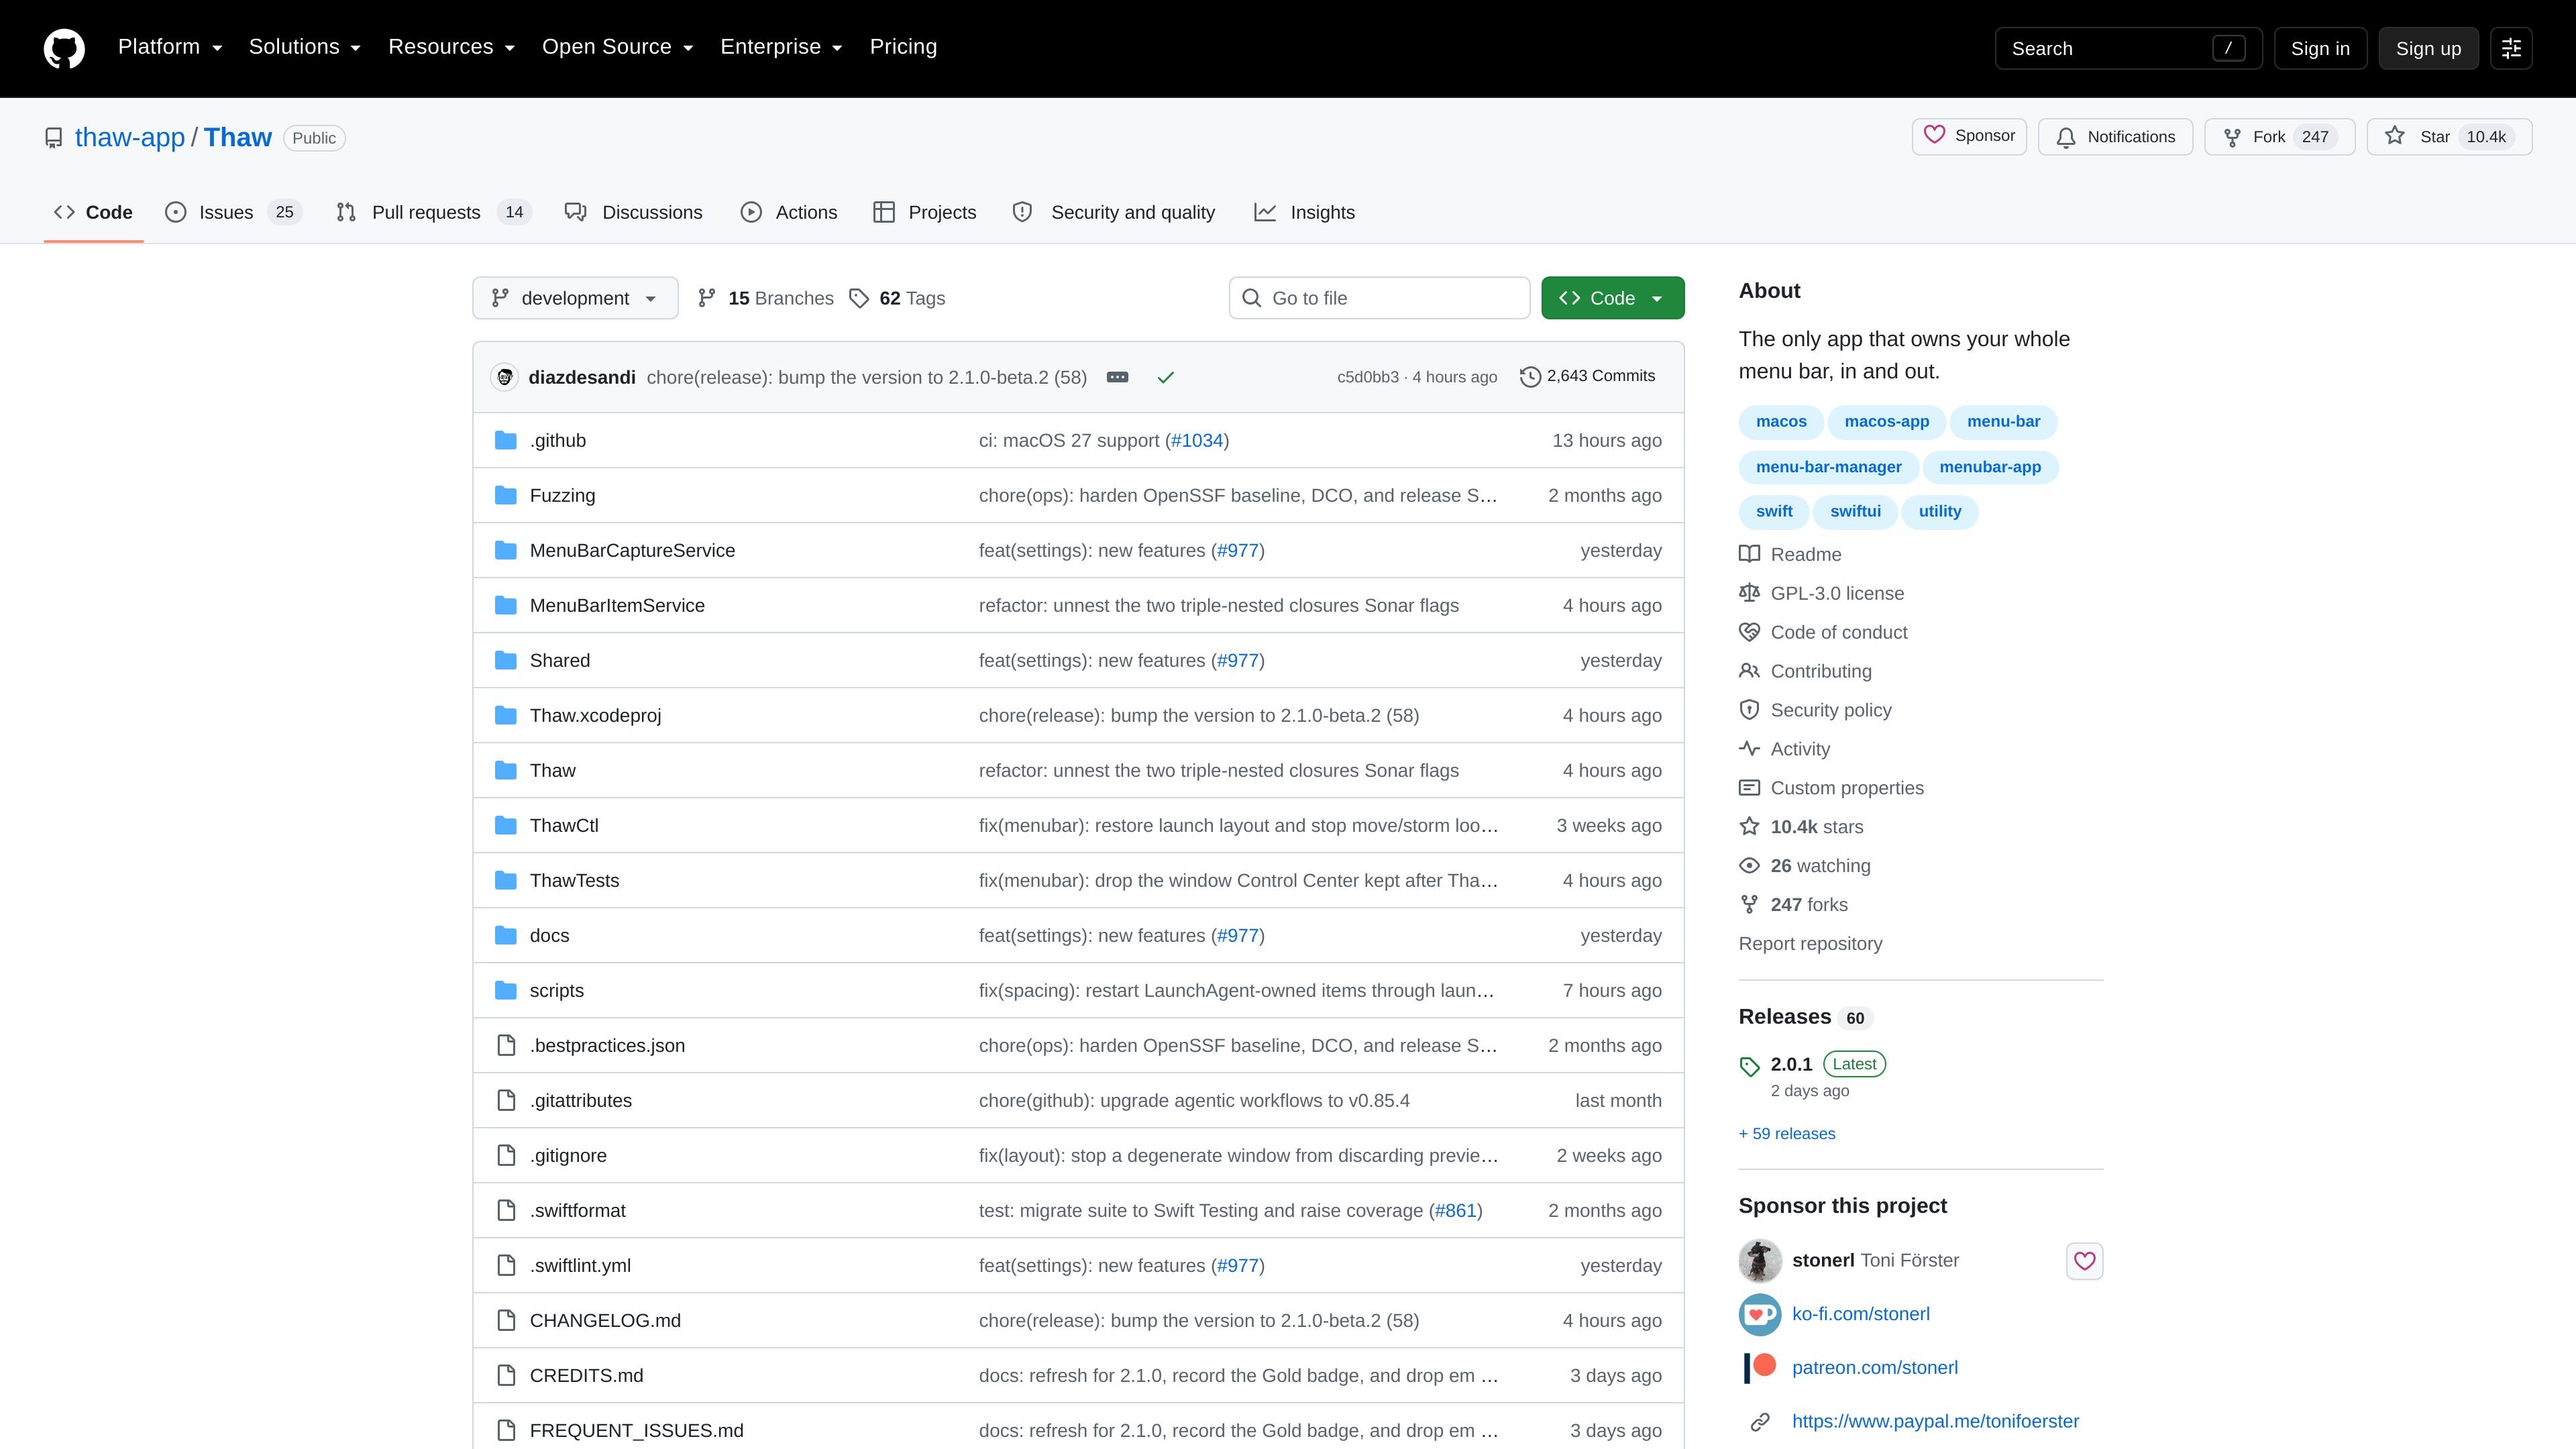The image size is (2576, 1449).
Task: Select the menu-bar-manager topic tag
Action: 1828,467
